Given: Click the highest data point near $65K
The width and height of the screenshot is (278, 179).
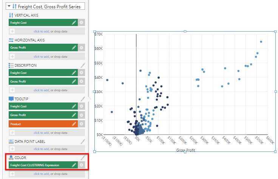Looking at the screenshot, I should pyautogui.click(x=261, y=42).
